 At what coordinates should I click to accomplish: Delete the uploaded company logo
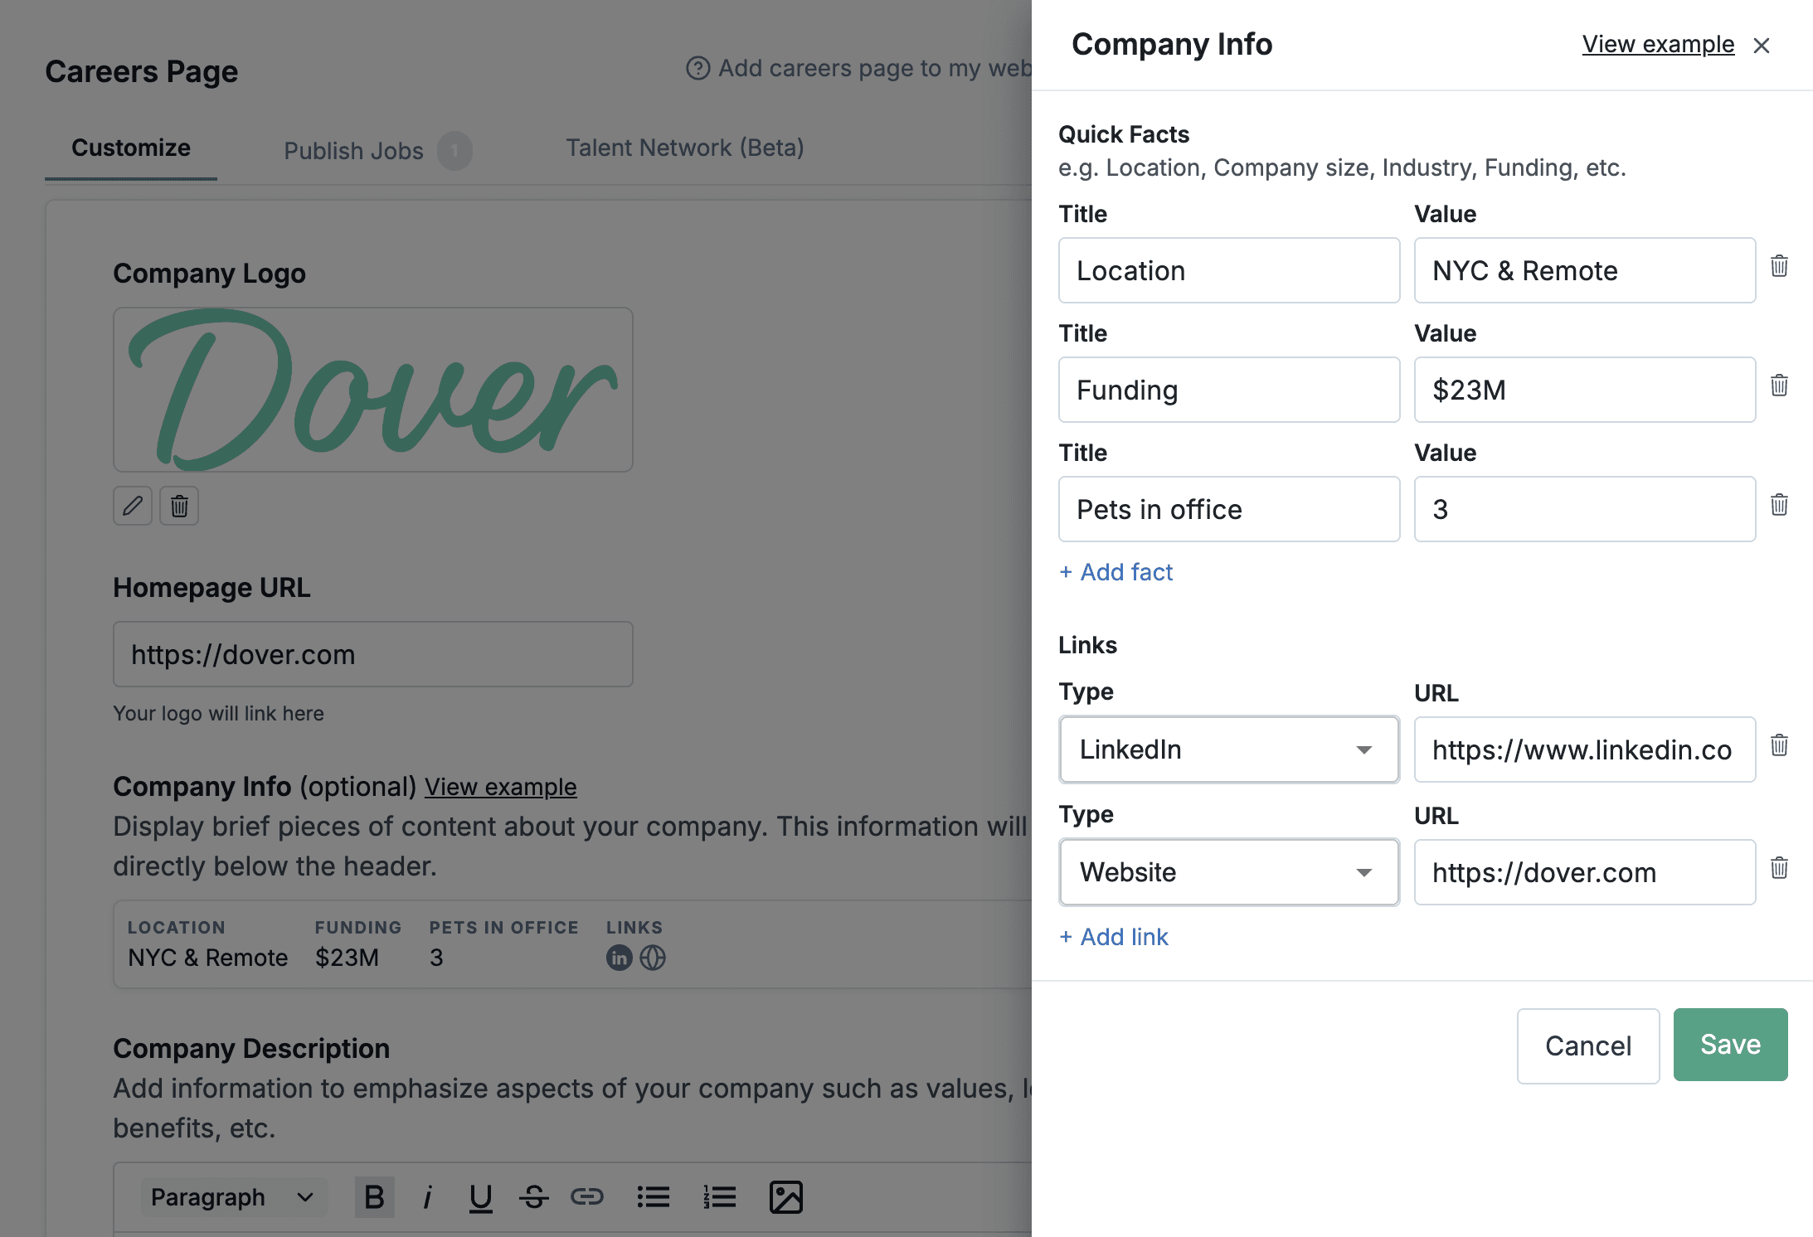(179, 506)
